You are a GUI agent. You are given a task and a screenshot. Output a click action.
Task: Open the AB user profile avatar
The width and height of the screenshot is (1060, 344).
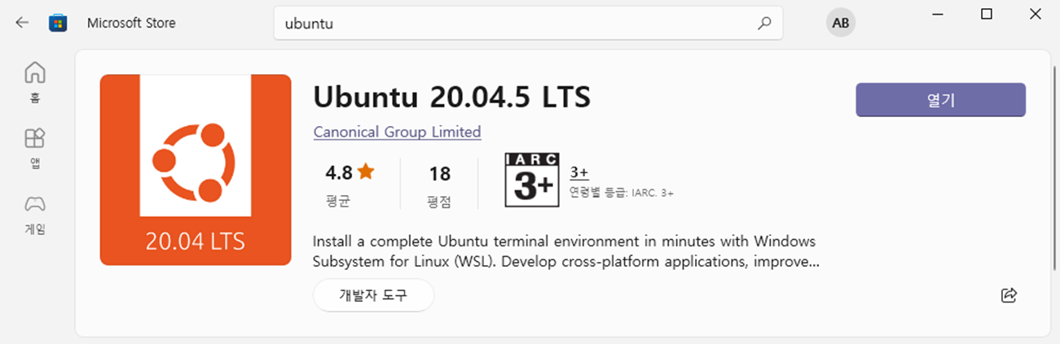pyautogui.click(x=841, y=23)
